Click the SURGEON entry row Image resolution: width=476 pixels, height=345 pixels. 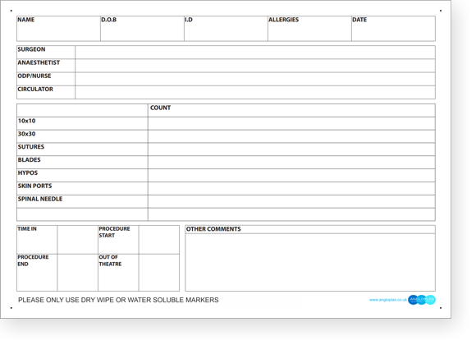[x=255, y=53]
